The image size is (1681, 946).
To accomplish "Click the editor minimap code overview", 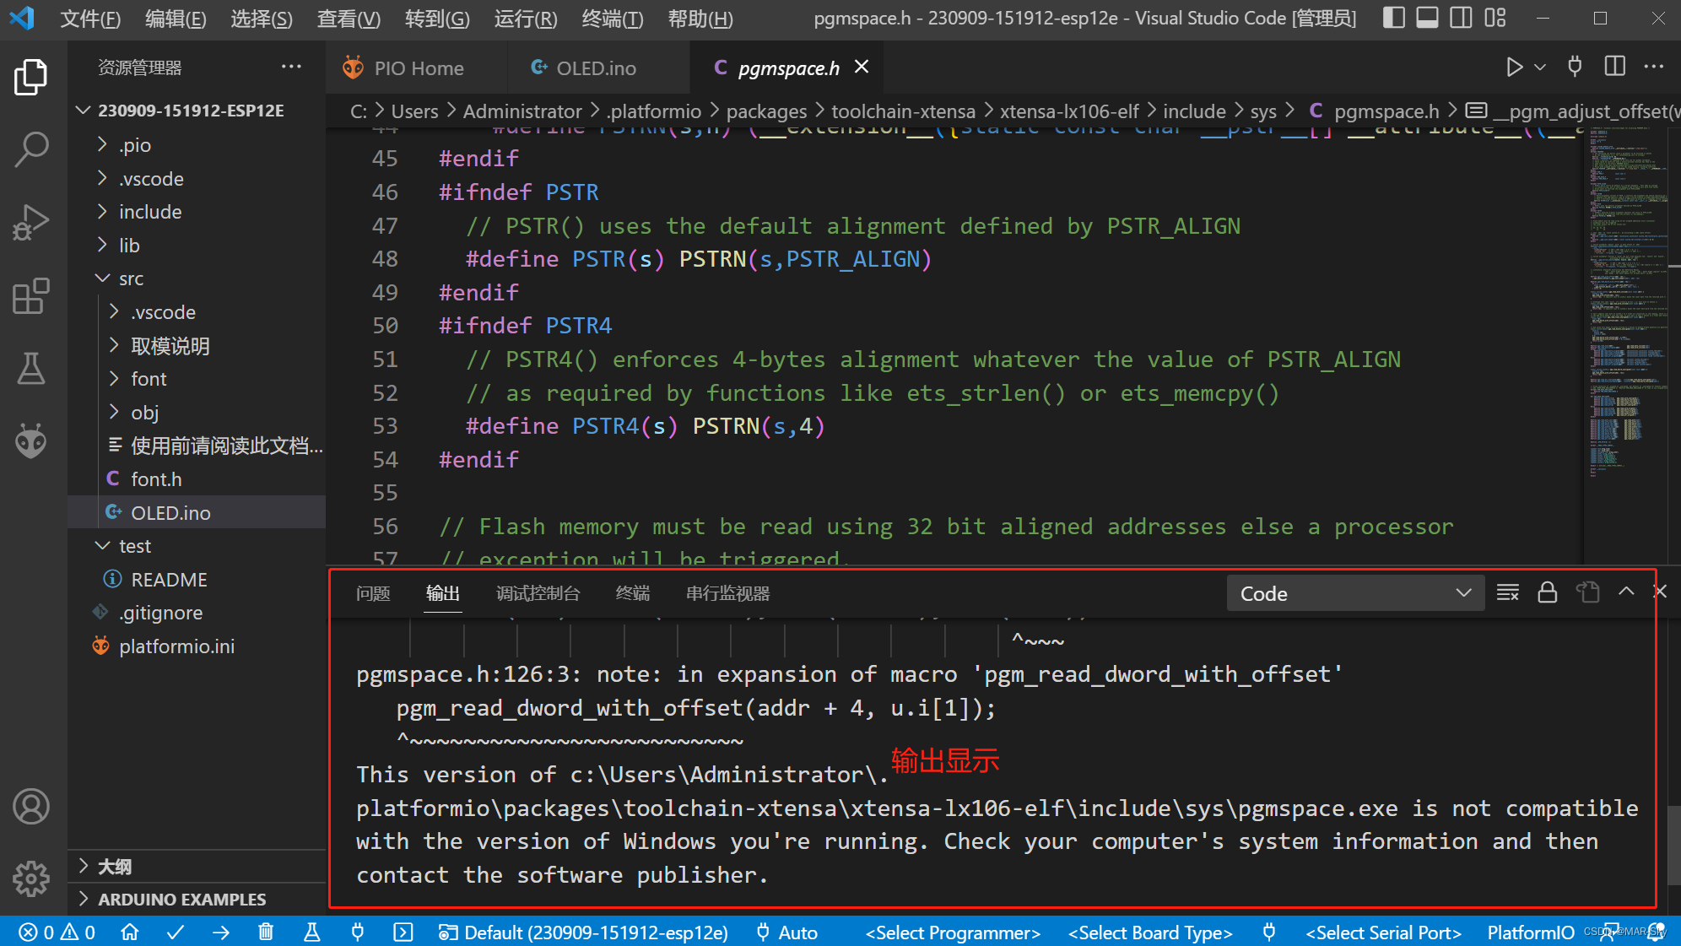I will tap(1624, 295).
